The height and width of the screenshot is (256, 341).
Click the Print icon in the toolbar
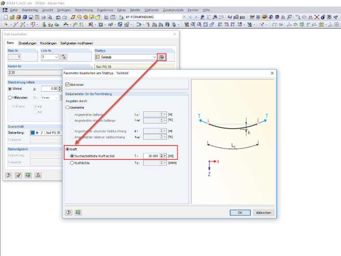click(x=44, y=17)
